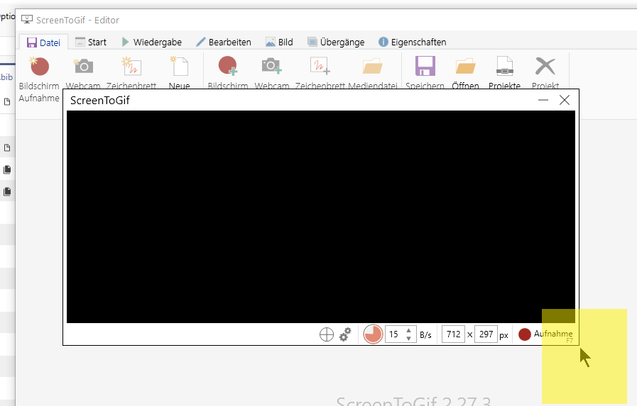This screenshot has width=637, height=406.
Task: Click the Speichern disk icon
Action: coord(425,66)
